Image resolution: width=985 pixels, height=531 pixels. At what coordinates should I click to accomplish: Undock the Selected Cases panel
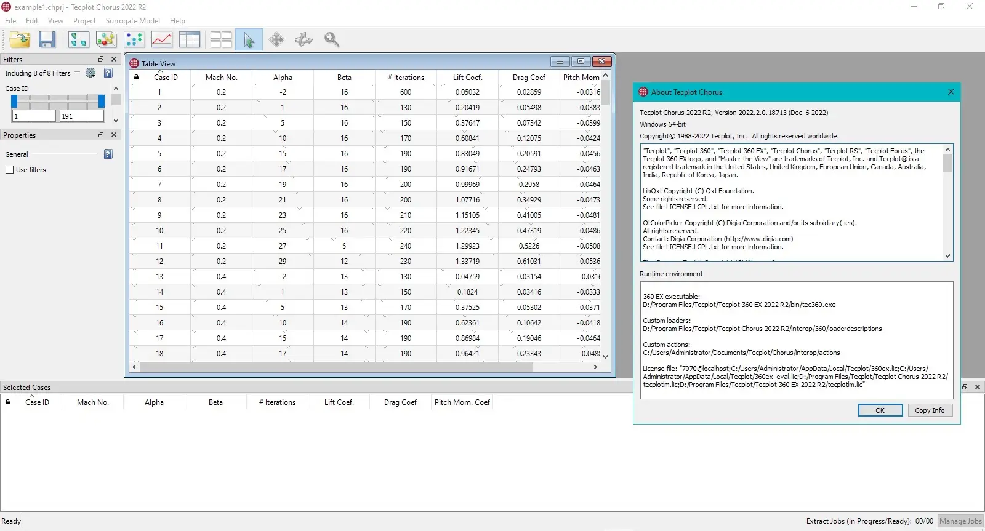click(x=965, y=387)
